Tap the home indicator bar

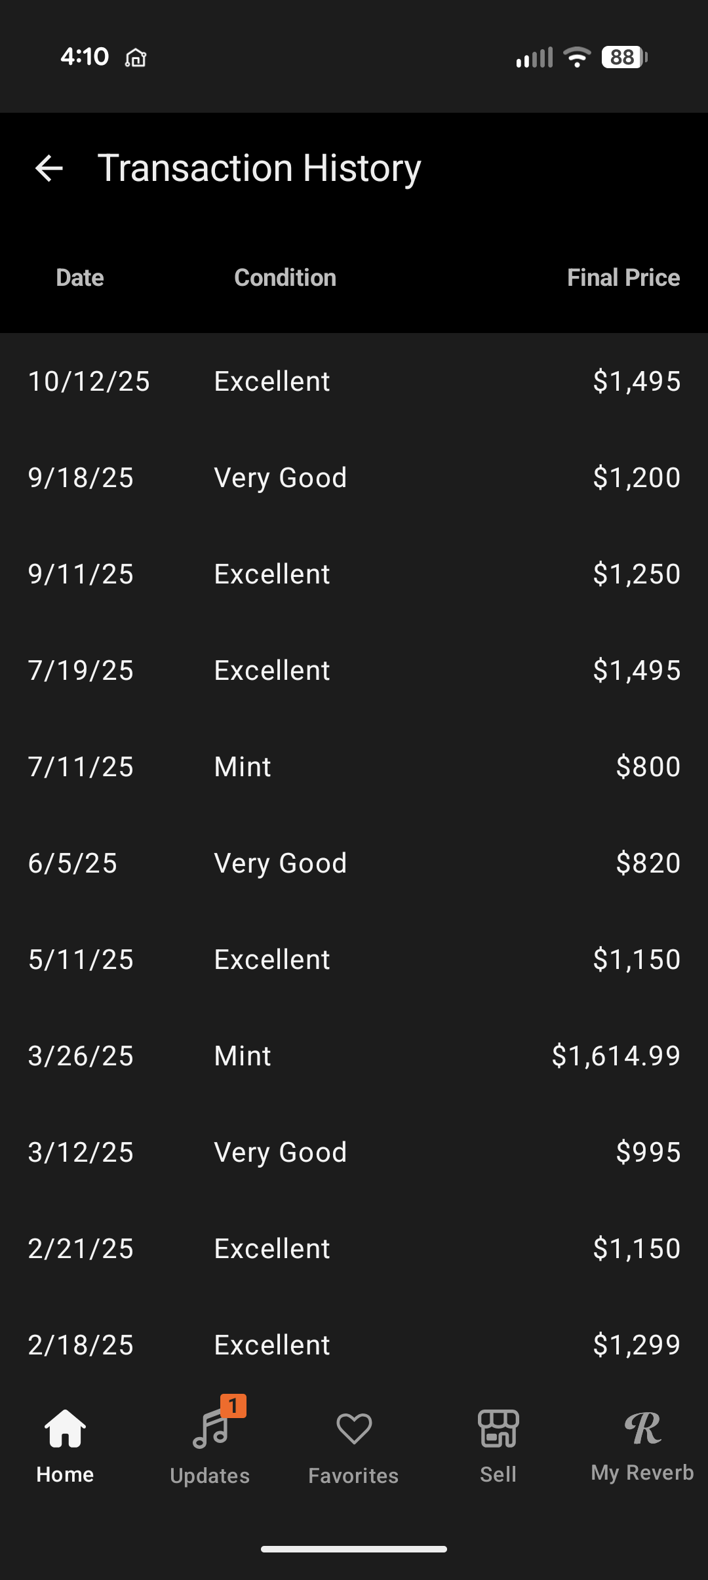tap(354, 1549)
